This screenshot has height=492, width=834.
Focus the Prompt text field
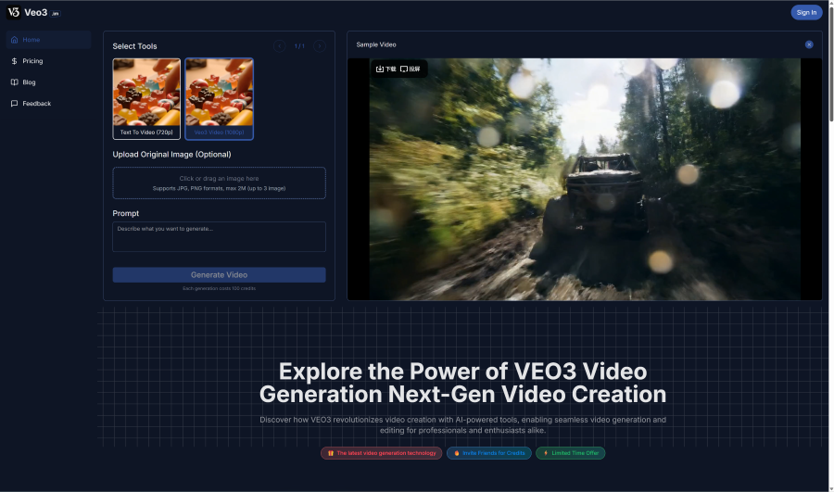coord(219,236)
